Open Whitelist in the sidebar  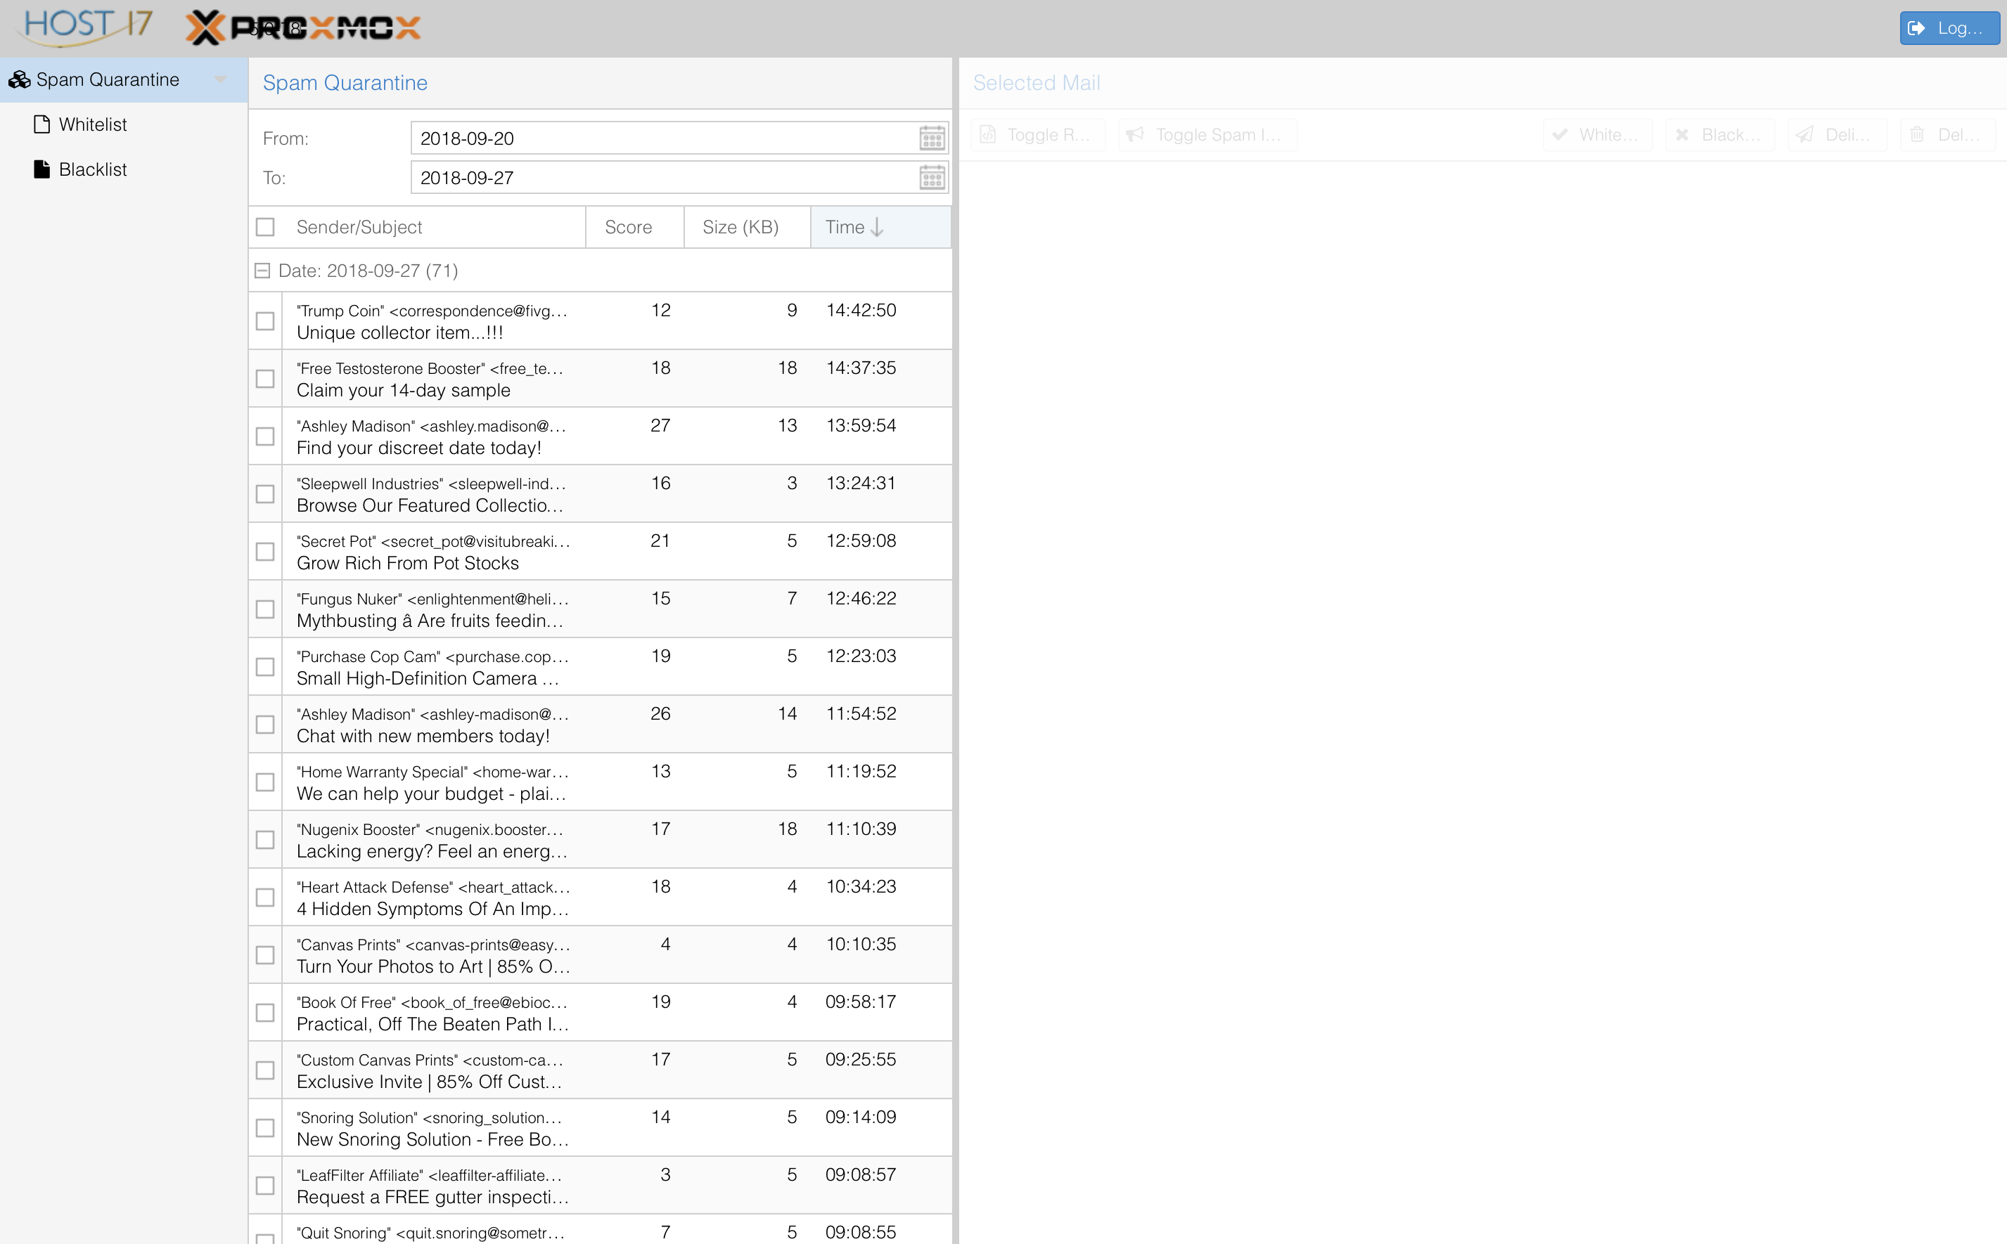(x=92, y=124)
